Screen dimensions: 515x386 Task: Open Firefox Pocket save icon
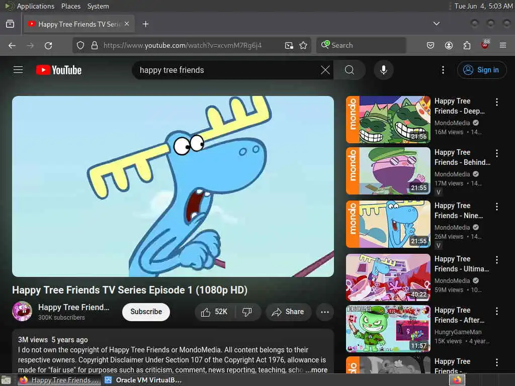(x=431, y=45)
